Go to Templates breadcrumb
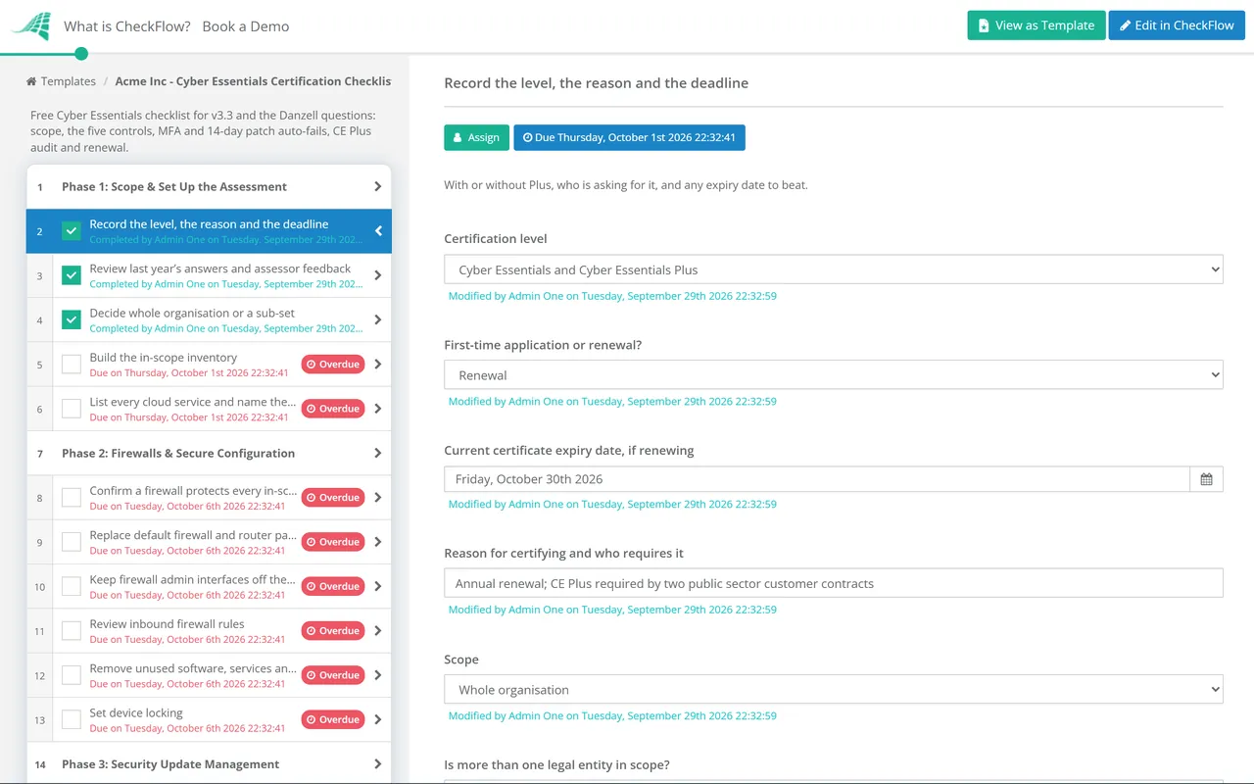 pos(69,81)
